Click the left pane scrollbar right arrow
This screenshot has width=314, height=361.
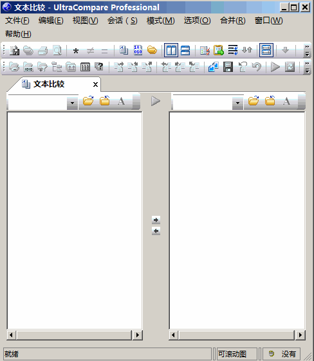click(138, 335)
